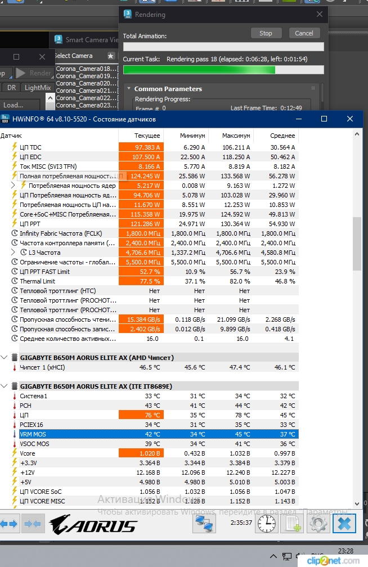
Task: Click the log file add icon
Action: point(293,524)
